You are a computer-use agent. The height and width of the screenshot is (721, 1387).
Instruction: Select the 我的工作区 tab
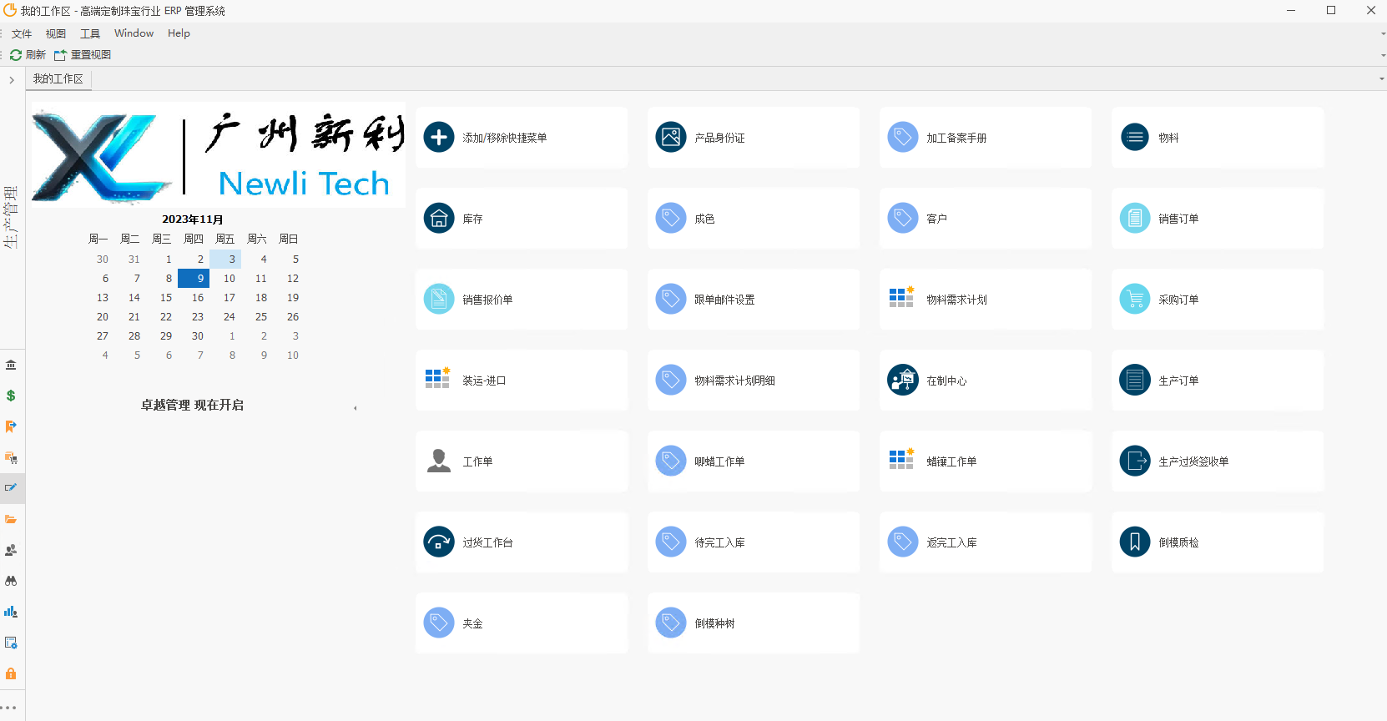pos(58,79)
